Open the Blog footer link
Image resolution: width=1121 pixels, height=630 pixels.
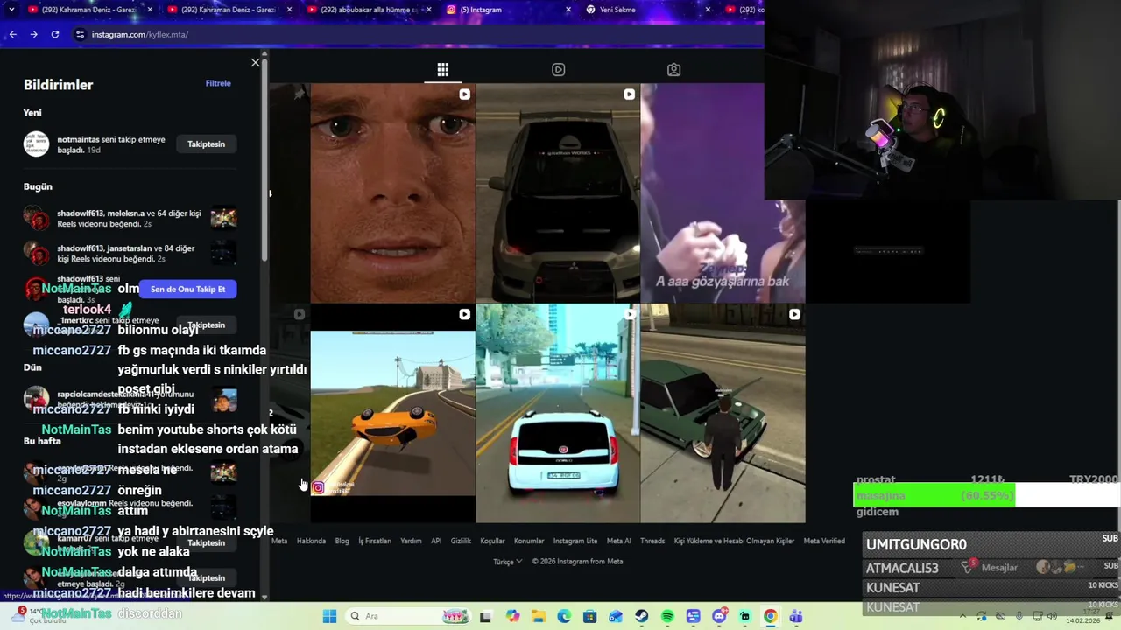[342, 541]
